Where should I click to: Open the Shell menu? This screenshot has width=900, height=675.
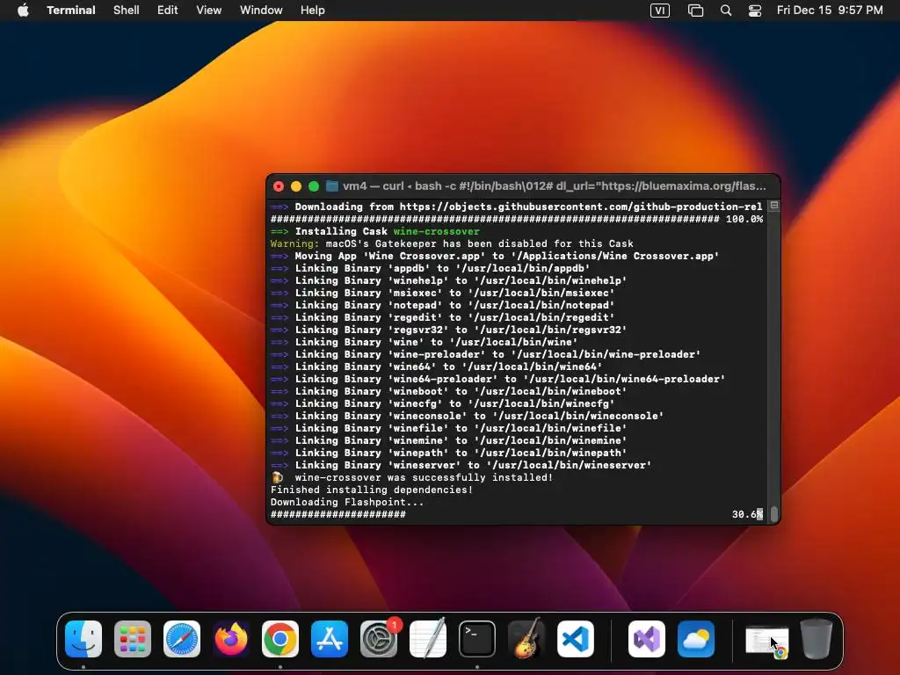click(127, 11)
